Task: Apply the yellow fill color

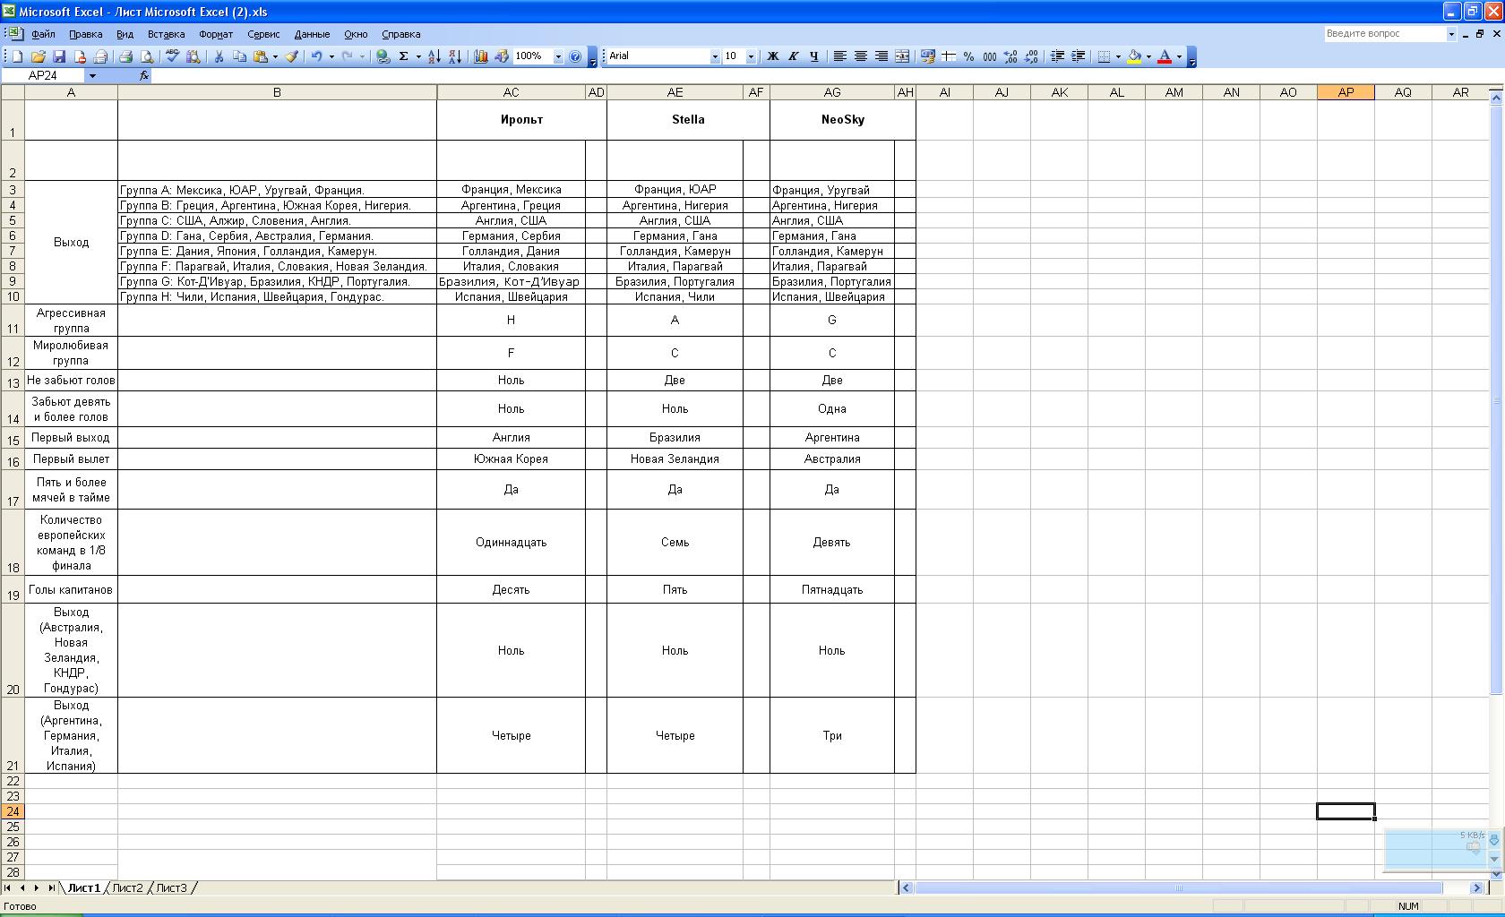Action: click(x=1134, y=56)
